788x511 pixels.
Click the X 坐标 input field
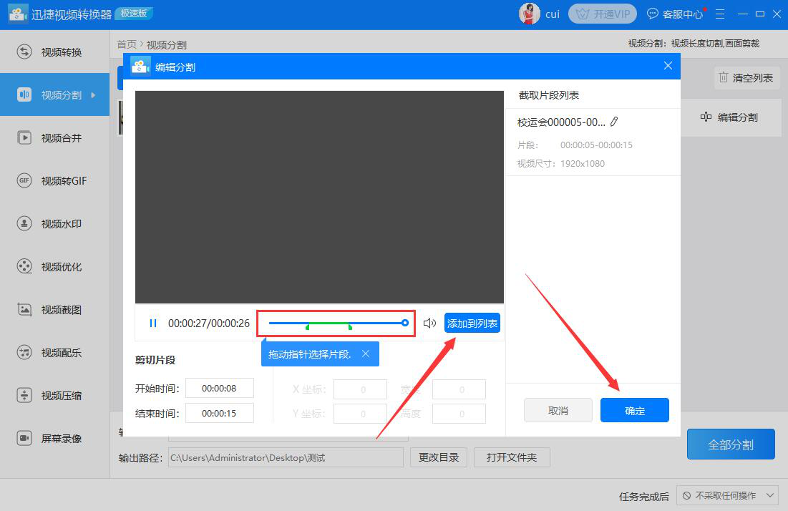click(360, 389)
